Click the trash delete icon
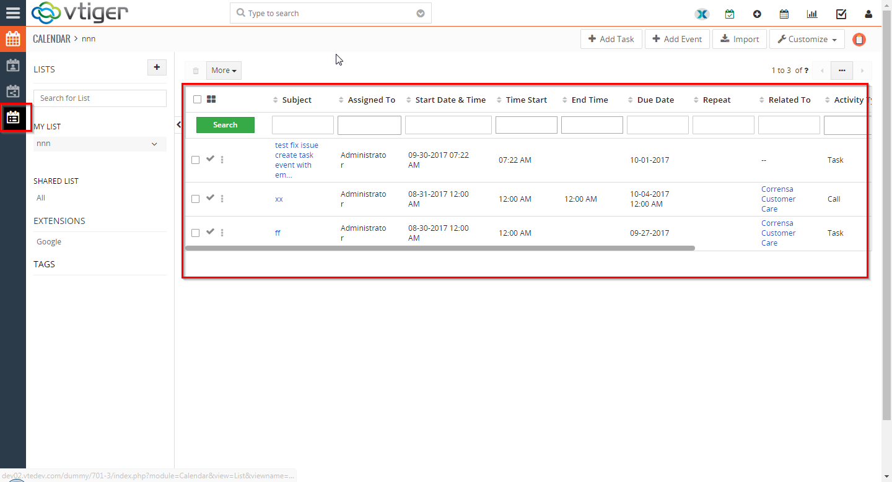 196,71
